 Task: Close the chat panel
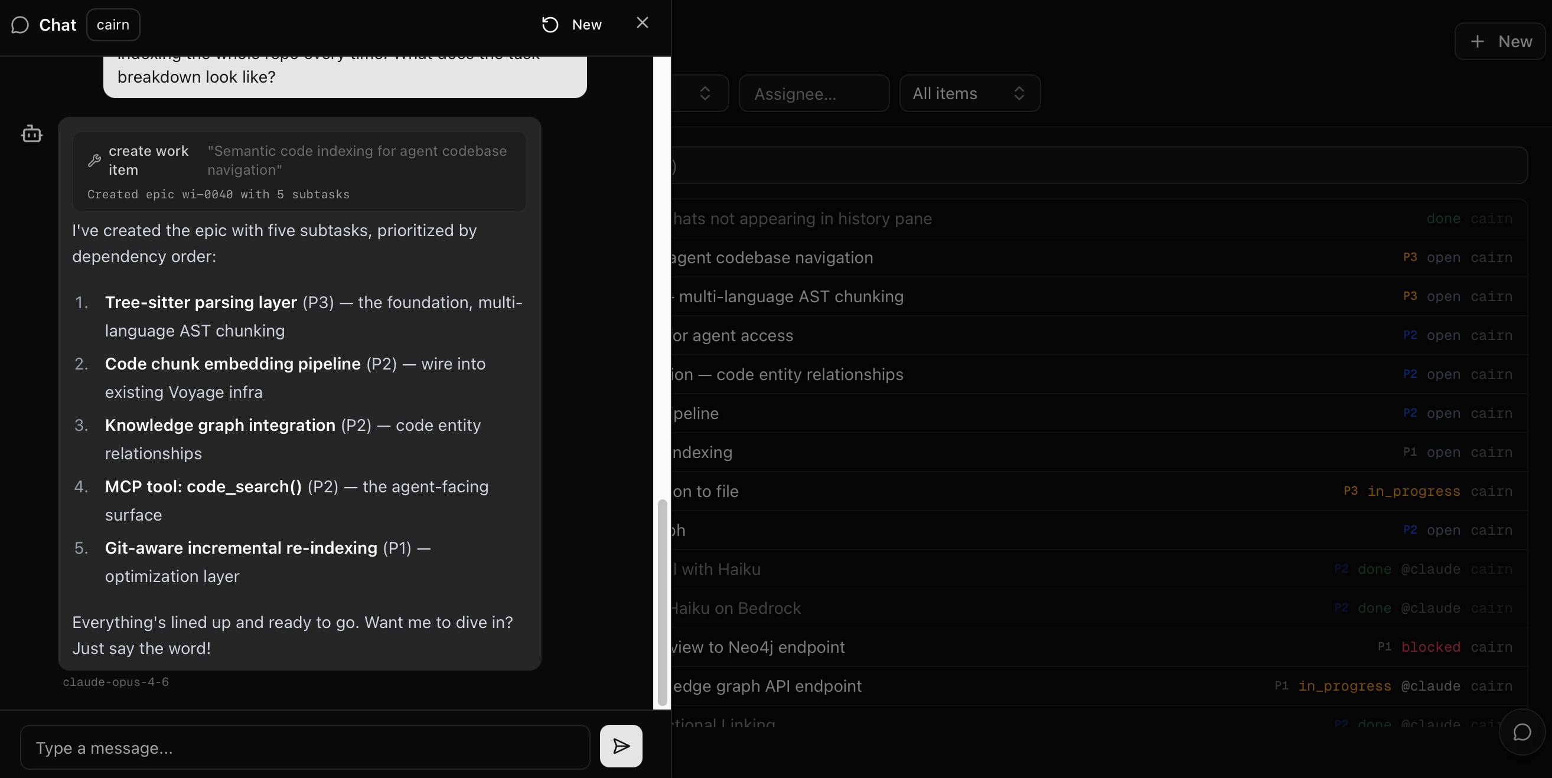[x=643, y=23]
